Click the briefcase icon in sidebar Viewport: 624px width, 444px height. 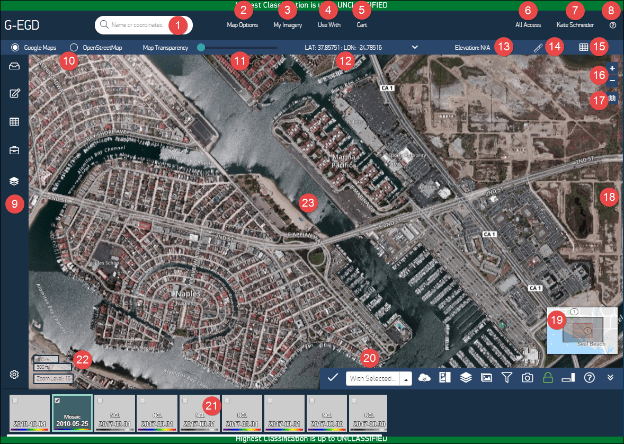[14, 150]
